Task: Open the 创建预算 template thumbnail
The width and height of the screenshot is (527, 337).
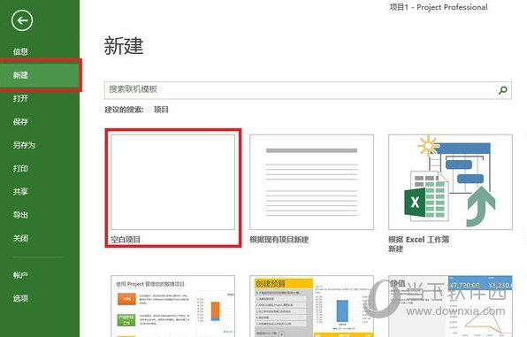Action: point(311,306)
